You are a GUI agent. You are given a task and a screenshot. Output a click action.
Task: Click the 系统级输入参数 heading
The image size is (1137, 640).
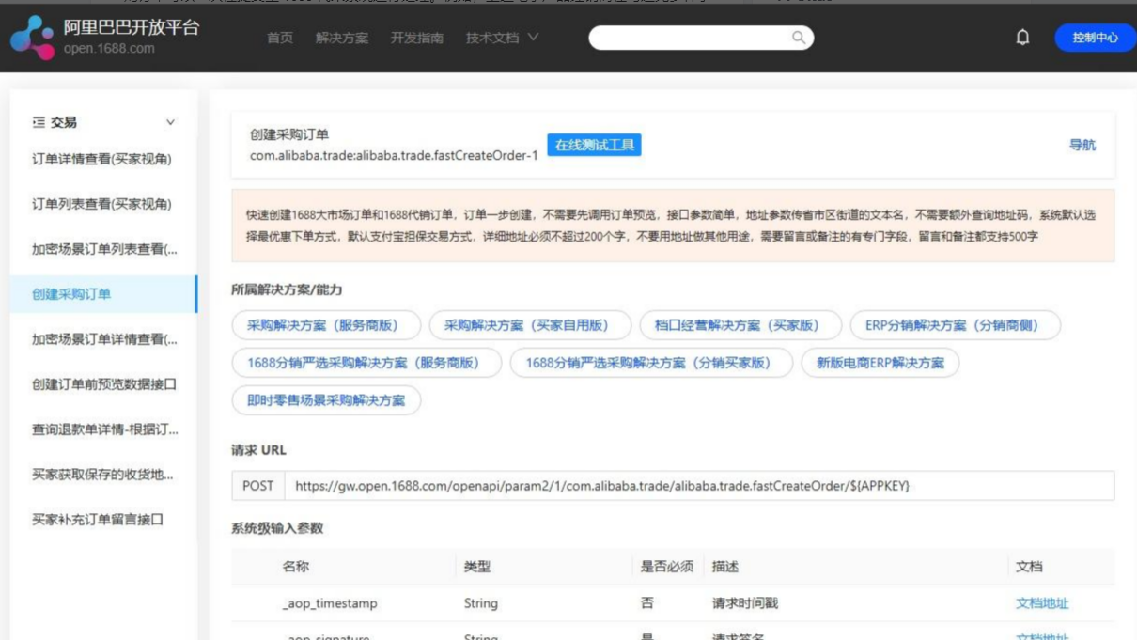pyautogui.click(x=277, y=528)
